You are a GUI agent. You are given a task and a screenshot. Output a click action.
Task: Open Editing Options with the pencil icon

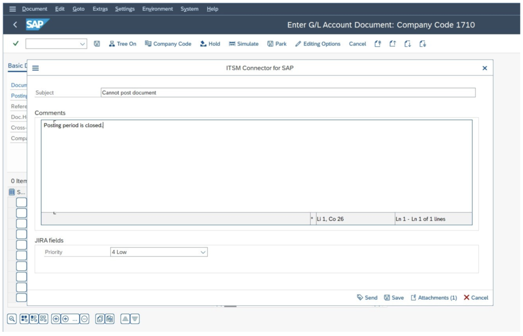click(x=318, y=44)
